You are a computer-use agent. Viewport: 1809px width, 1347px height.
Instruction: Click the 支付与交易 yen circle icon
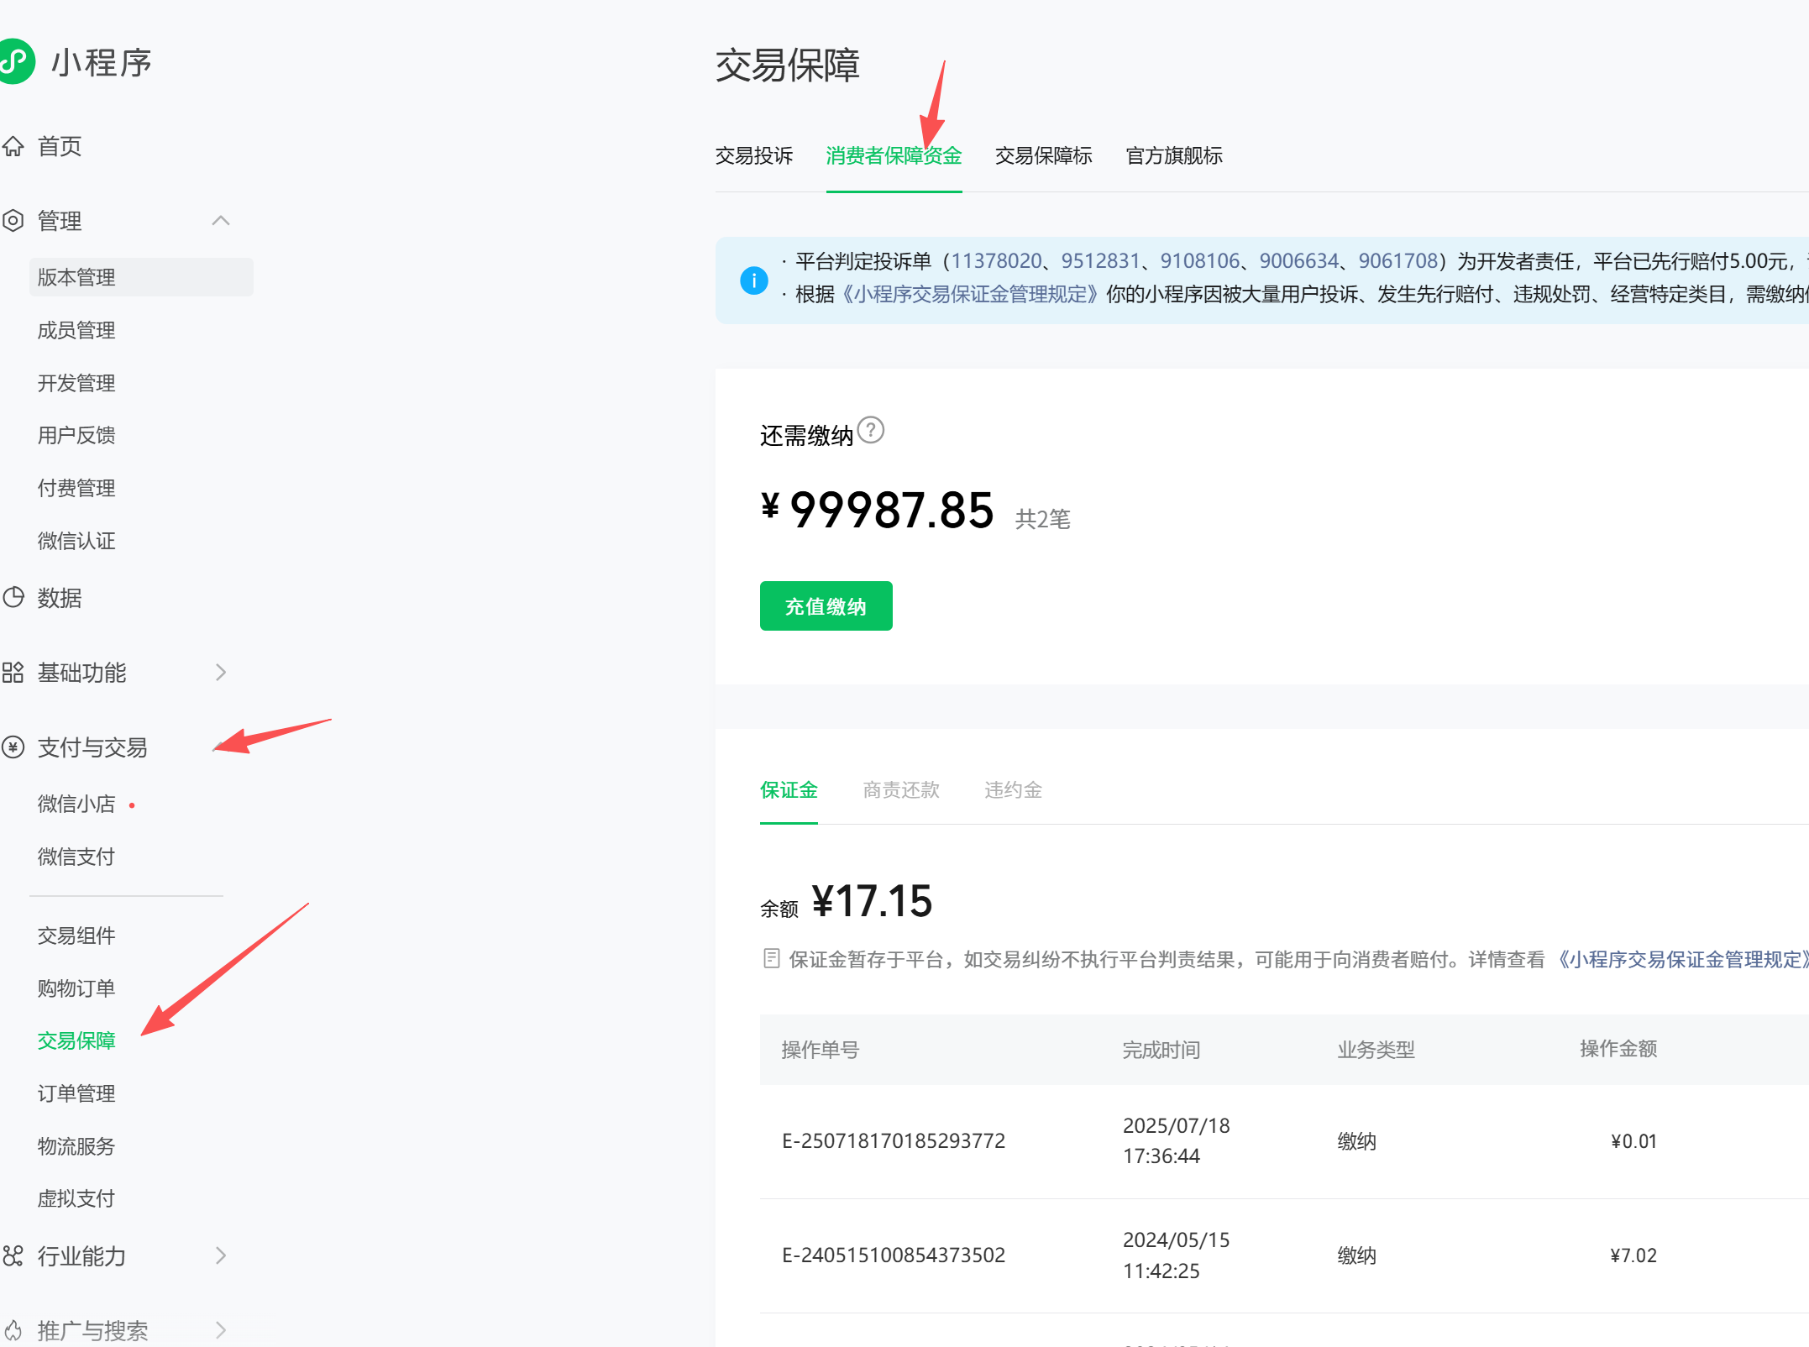13,747
